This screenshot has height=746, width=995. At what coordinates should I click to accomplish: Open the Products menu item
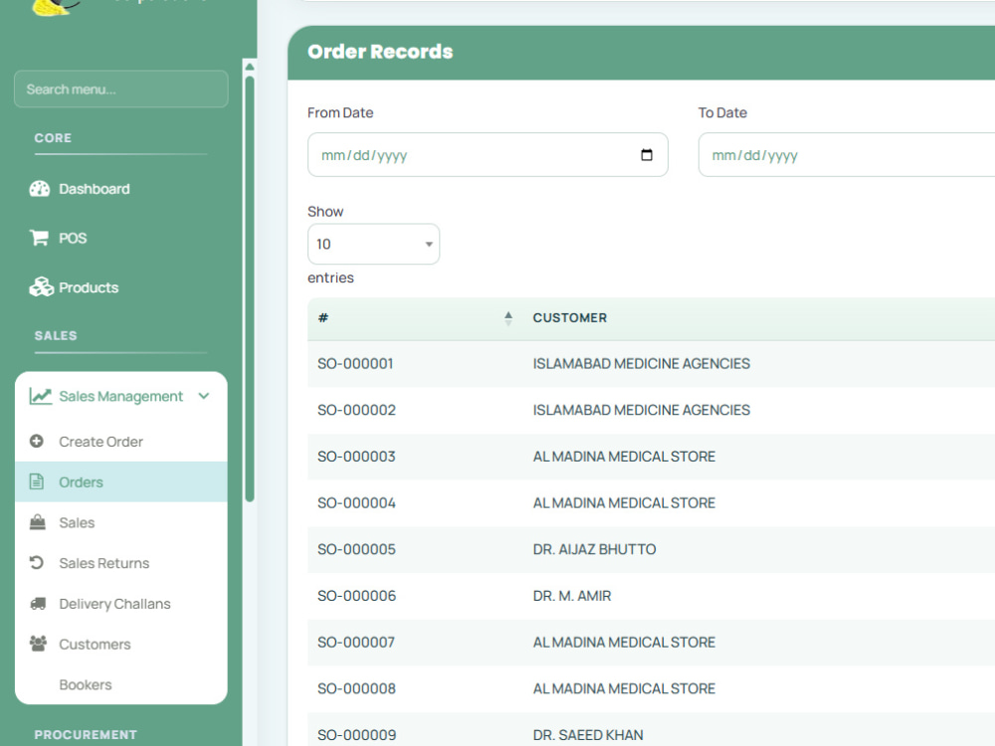[89, 287]
